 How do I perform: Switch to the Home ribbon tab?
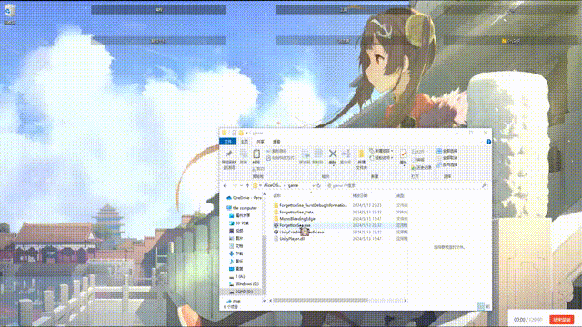[245, 142]
